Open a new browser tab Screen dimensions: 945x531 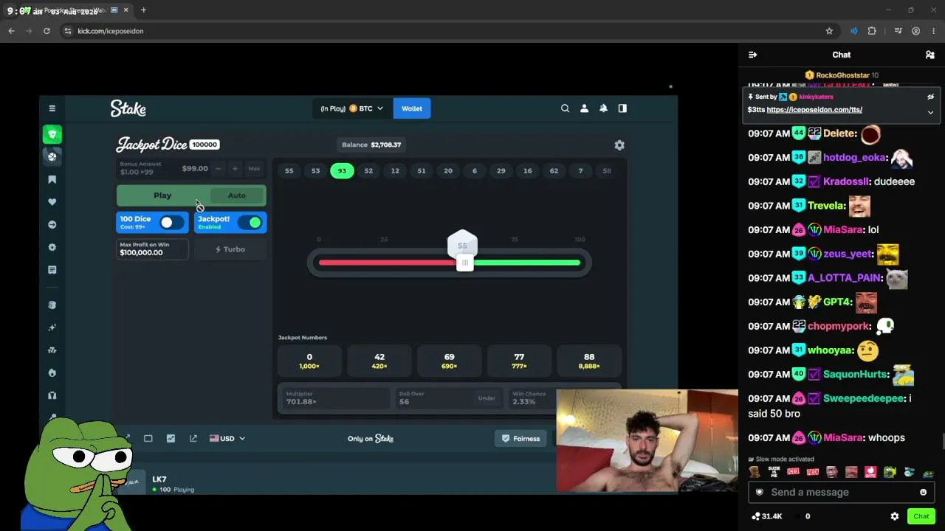pyautogui.click(x=143, y=10)
